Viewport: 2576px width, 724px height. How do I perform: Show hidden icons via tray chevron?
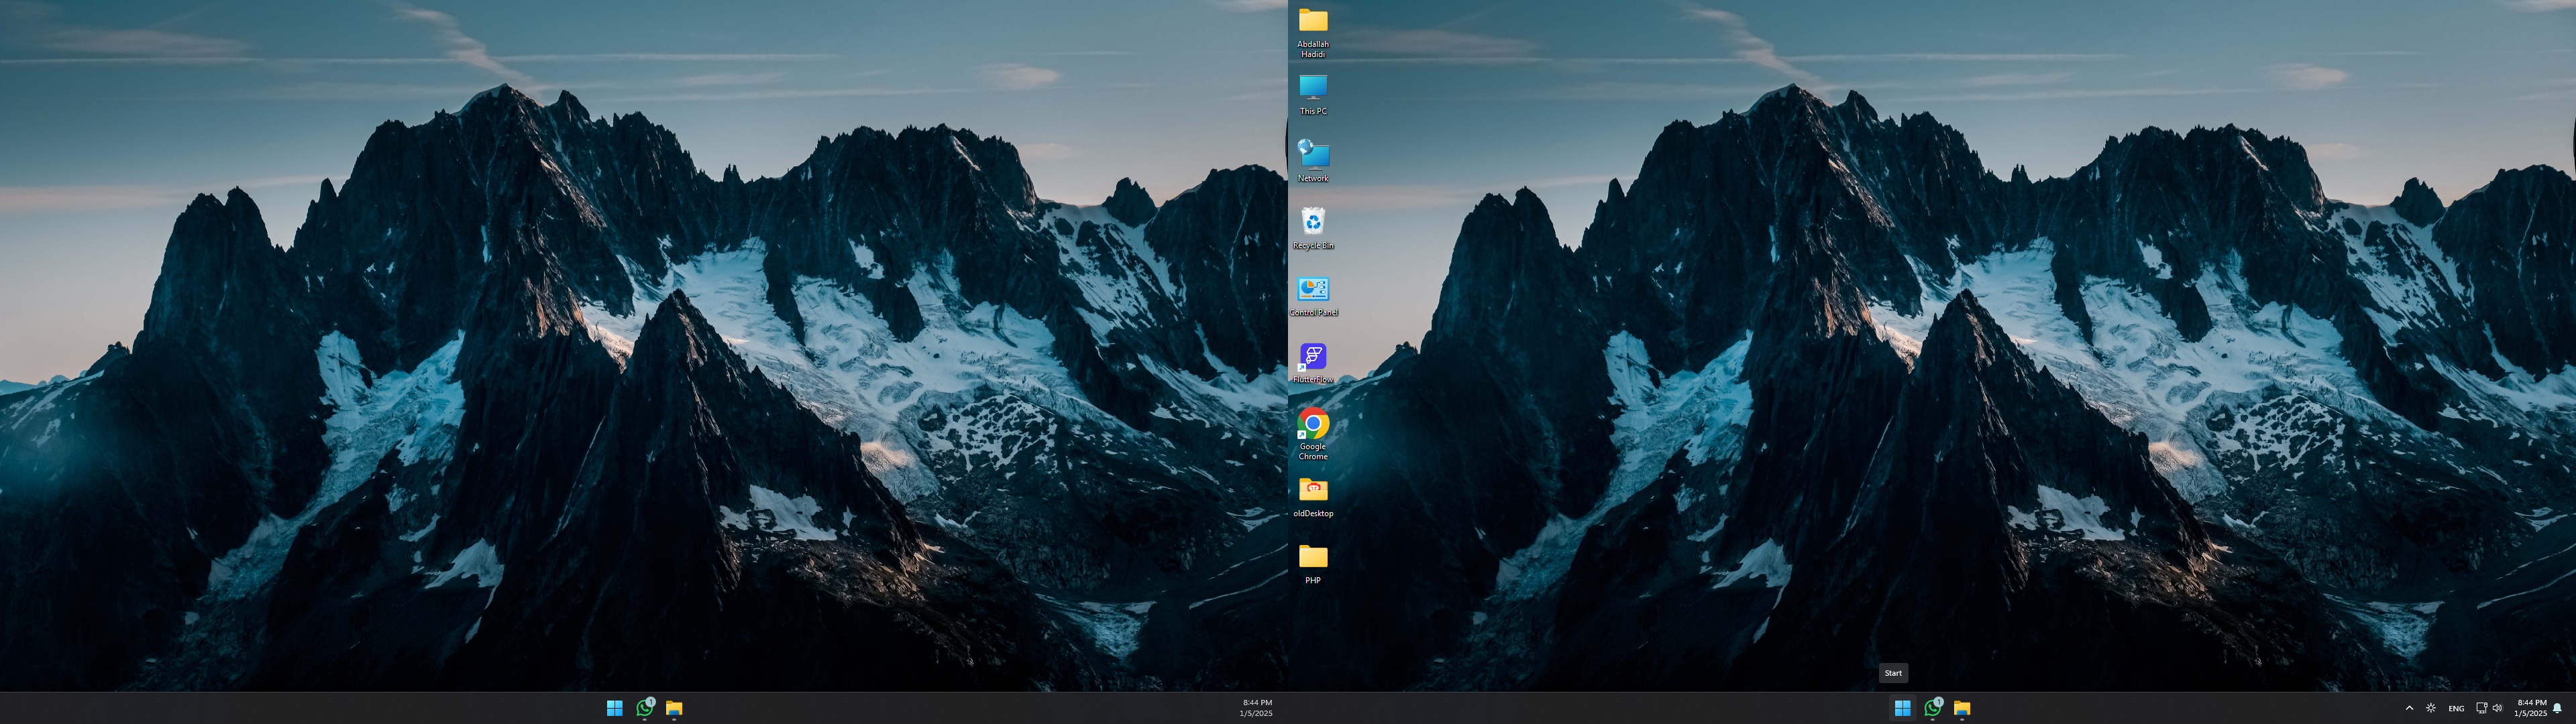[2409, 708]
